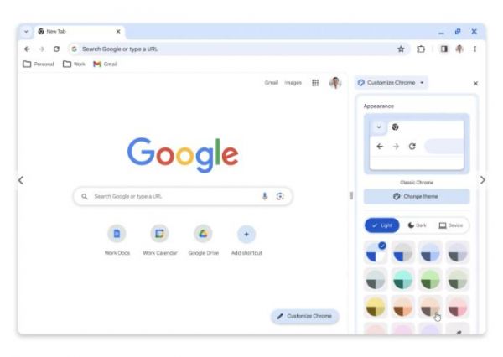
Task: Open the Work bookmarks folder
Action: (x=74, y=65)
